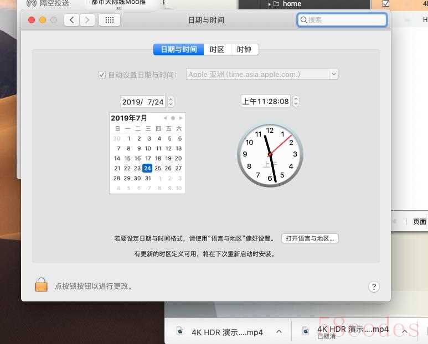Select July 20 in calendar
Screen dimensions: 428x344
(x=178, y=158)
